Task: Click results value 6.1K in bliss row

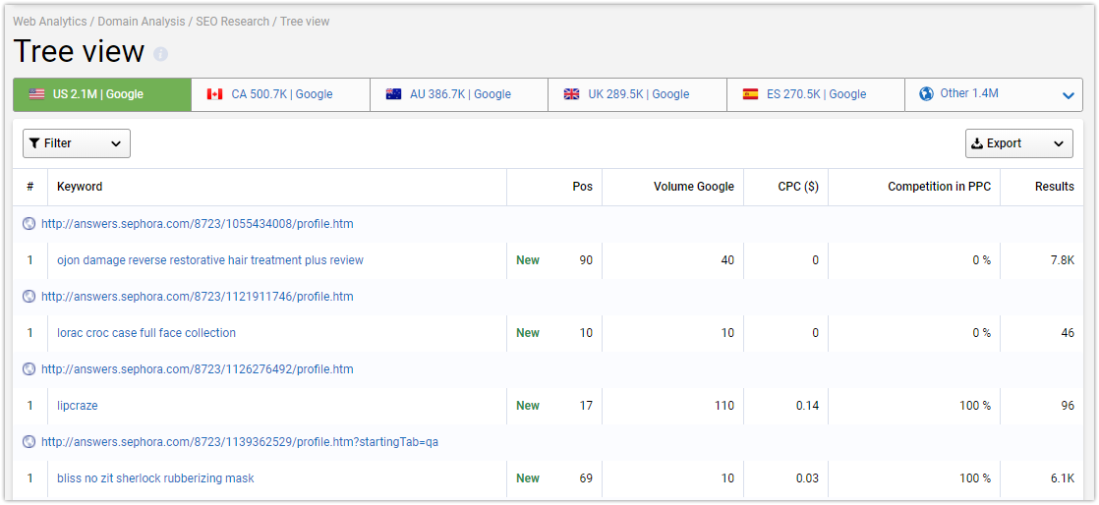Action: [x=1064, y=478]
